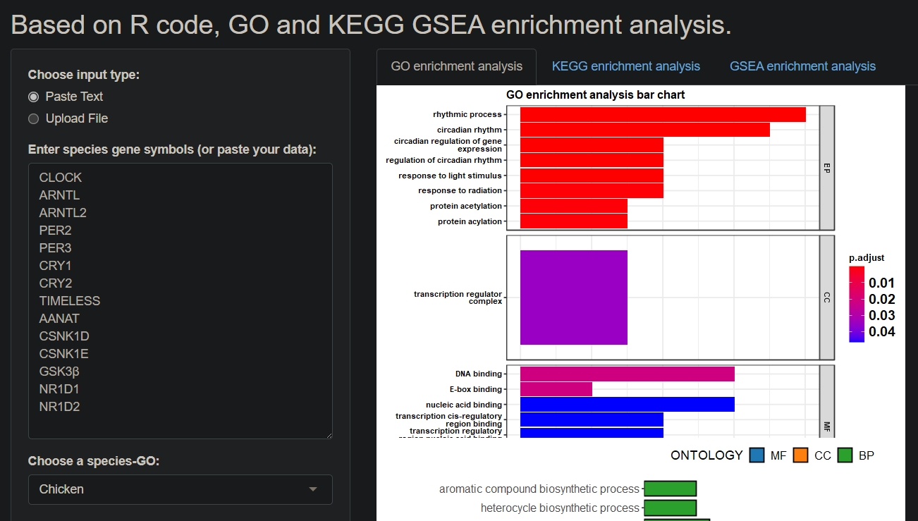Click the E-box binding bar
The height and width of the screenshot is (521, 918).
point(556,389)
